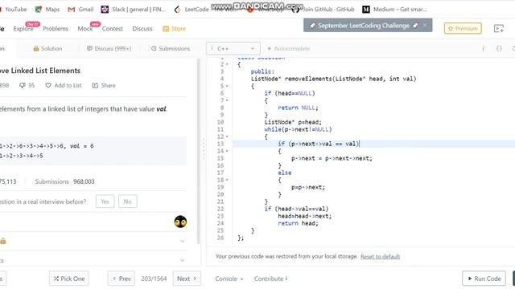Screen dimensions: 515x289
Task: Click the 203/1564 problem counter
Action: coord(154,279)
